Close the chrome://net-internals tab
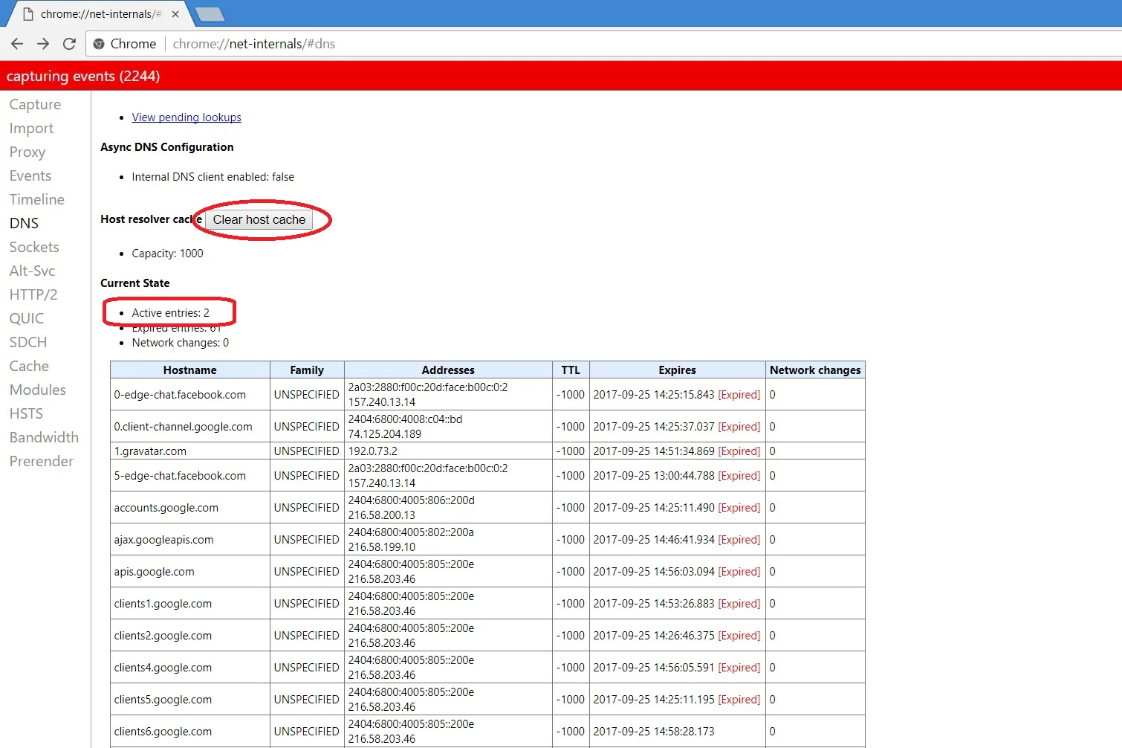Viewport: 1122px width, 748px height. (x=175, y=14)
